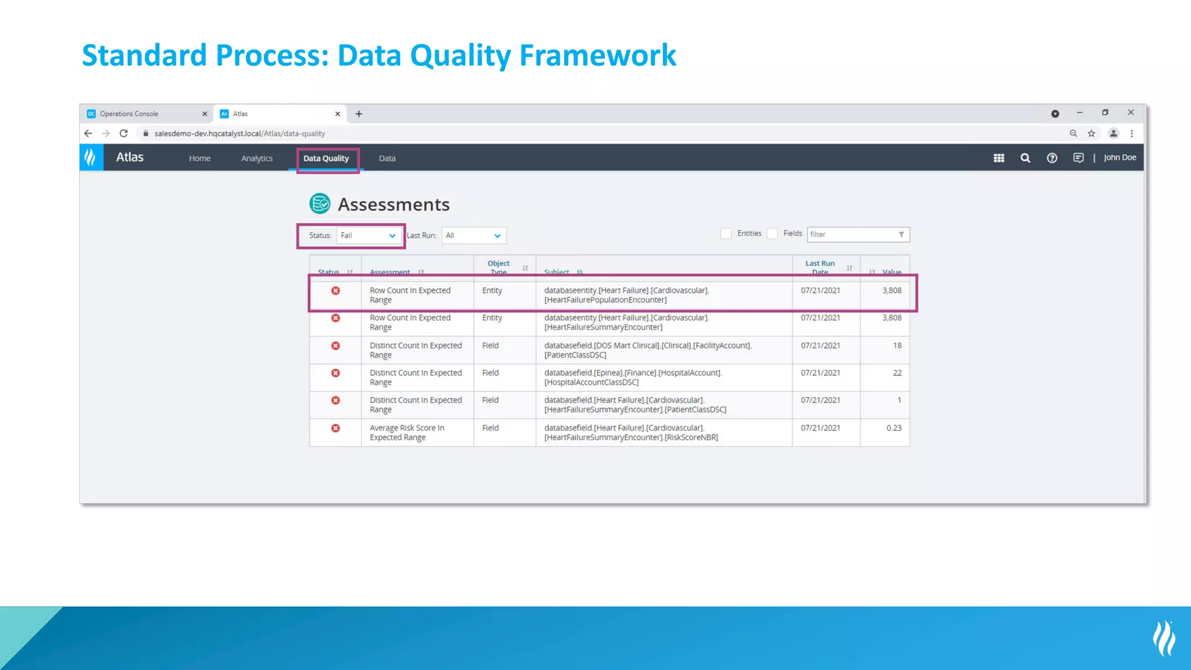Open the apps grid icon in navbar

pyautogui.click(x=999, y=158)
